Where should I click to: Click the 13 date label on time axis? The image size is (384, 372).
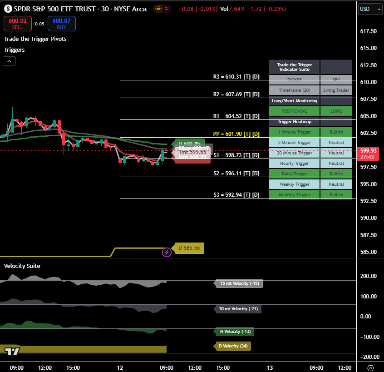pyautogui.click(x=269, y=368)
